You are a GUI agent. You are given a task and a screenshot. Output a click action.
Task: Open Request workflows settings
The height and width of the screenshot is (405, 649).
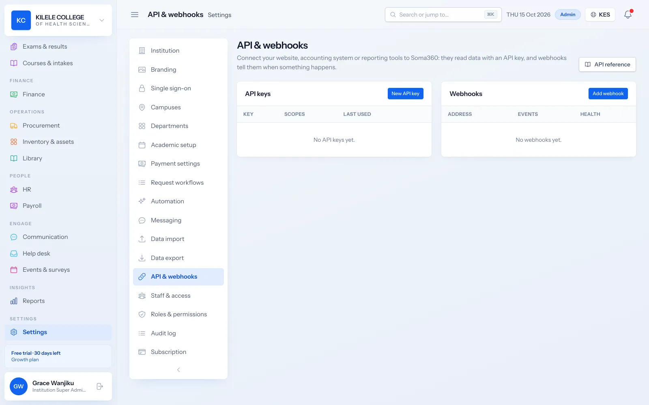(x=178, y=183)
